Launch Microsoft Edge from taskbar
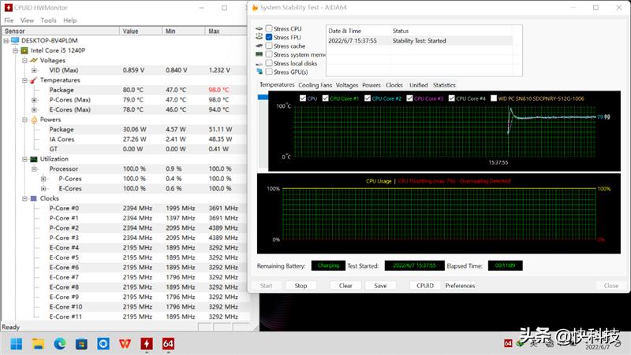The height and width of the screenshot is (355, 631). tap(60, 344)
